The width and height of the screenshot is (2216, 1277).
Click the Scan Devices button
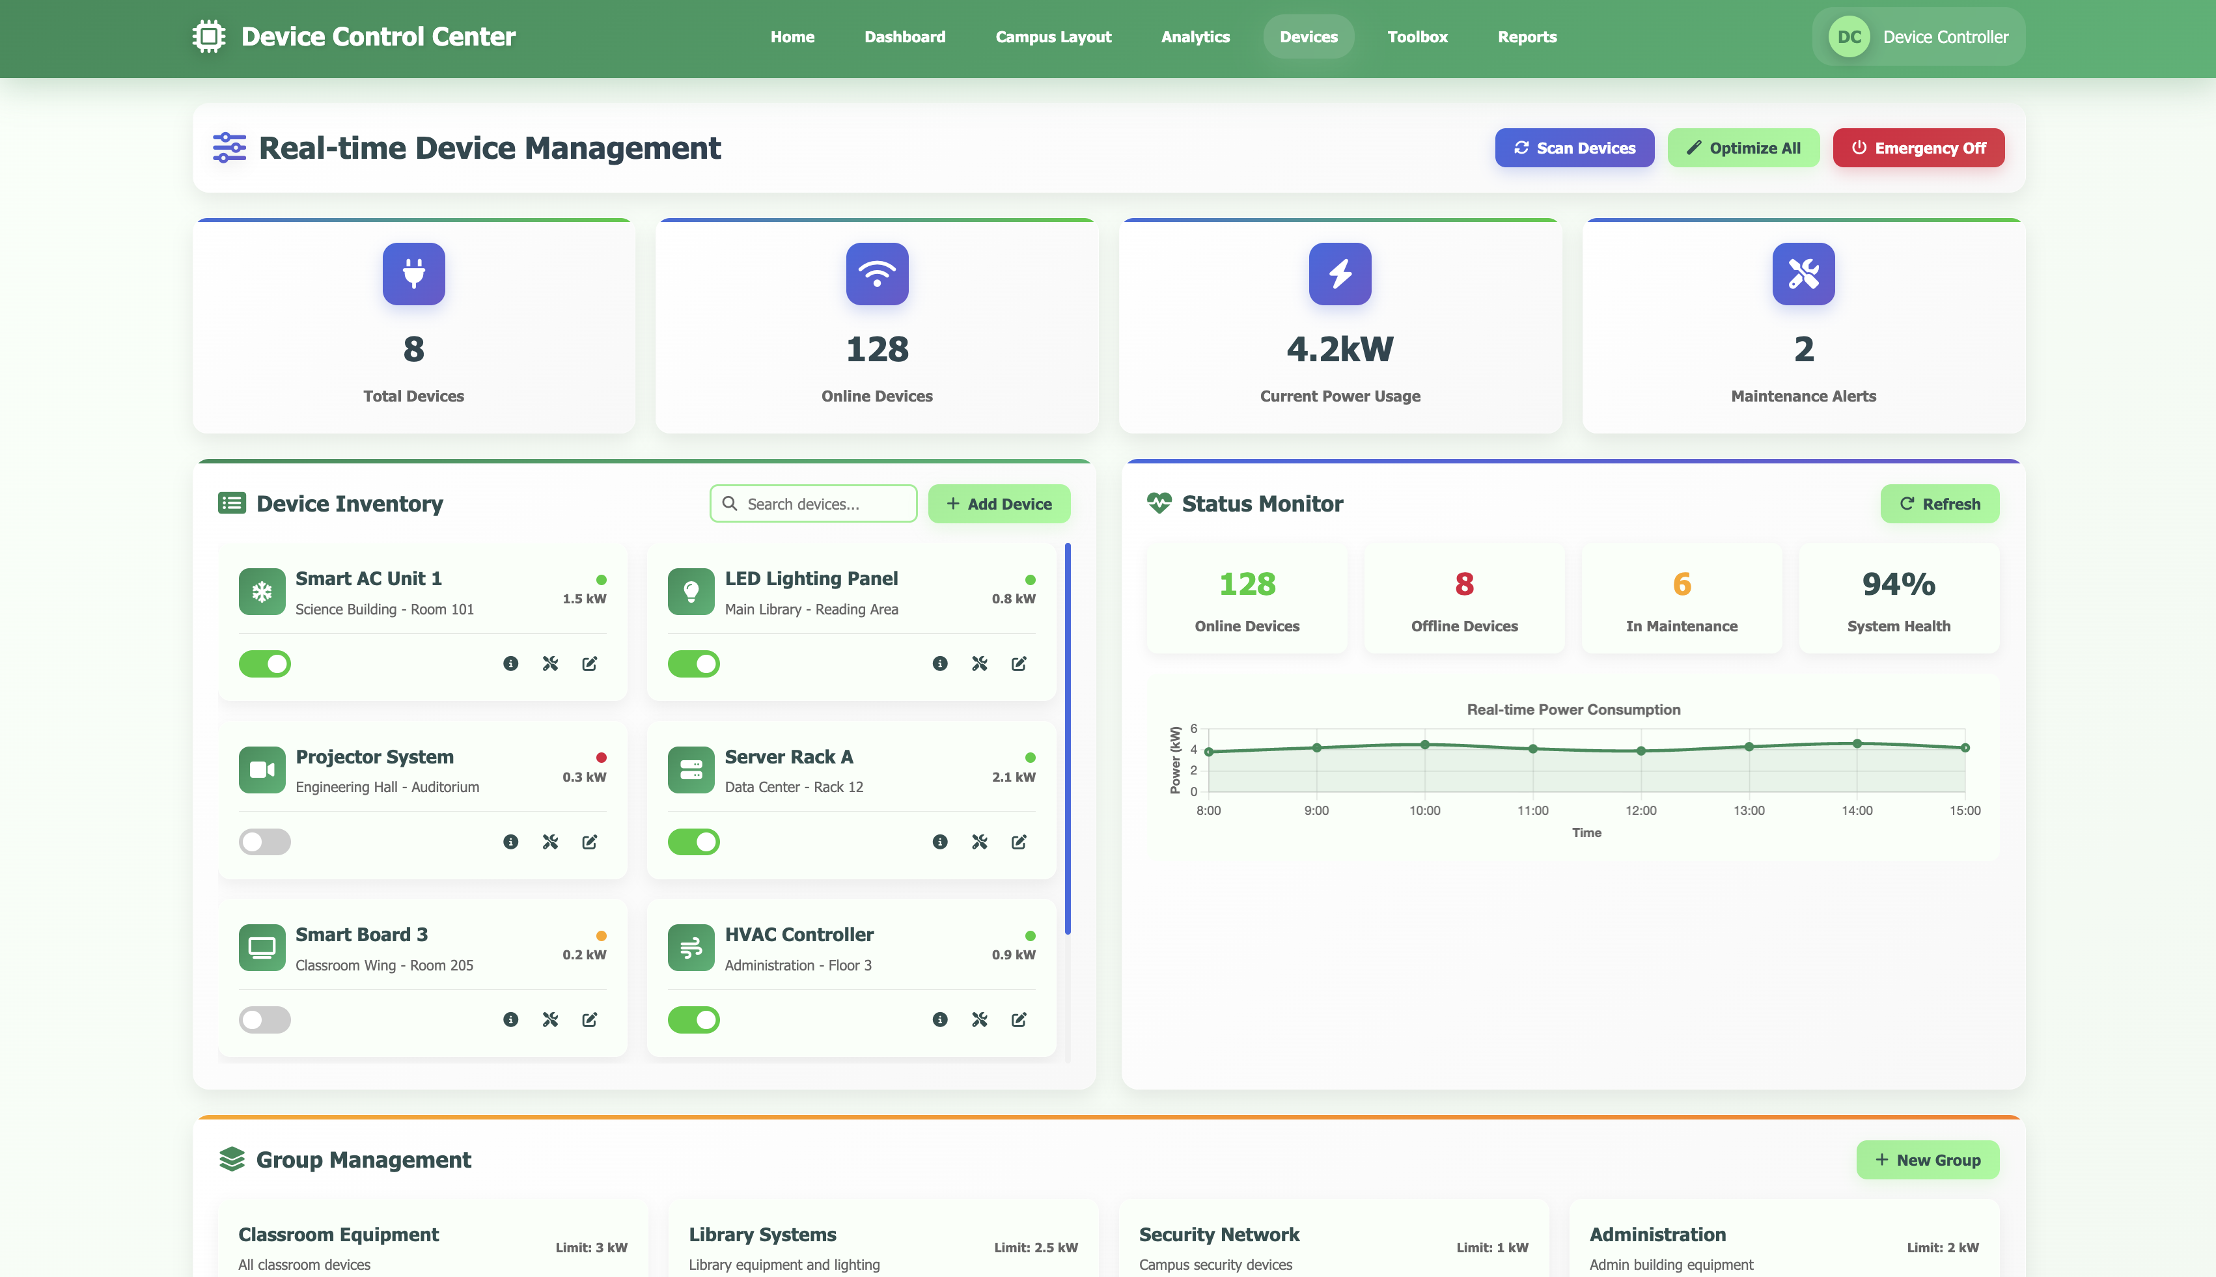click(1574, 148)
